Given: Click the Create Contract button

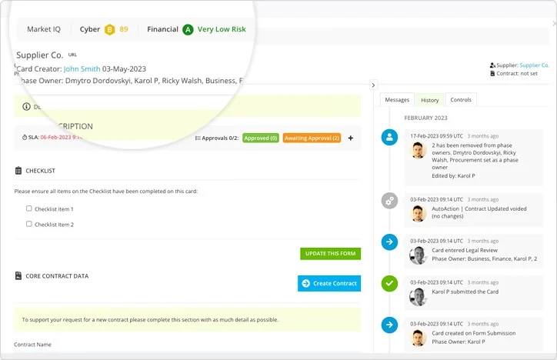Looking at the screenshot, I should click(329, 283).
